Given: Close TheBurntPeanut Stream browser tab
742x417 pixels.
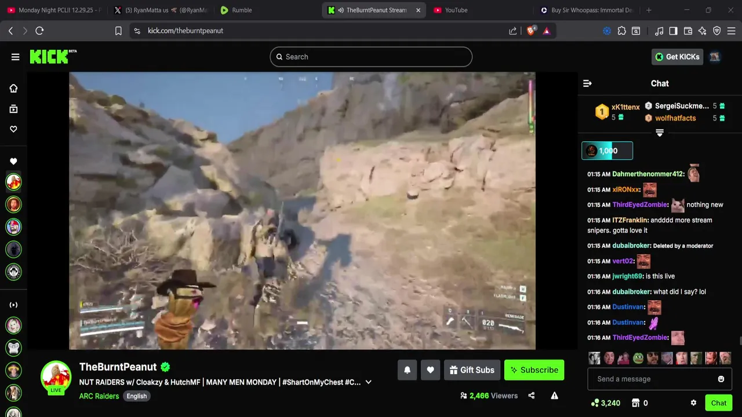Looking at the screenshot, I should (x=418, y=10).
